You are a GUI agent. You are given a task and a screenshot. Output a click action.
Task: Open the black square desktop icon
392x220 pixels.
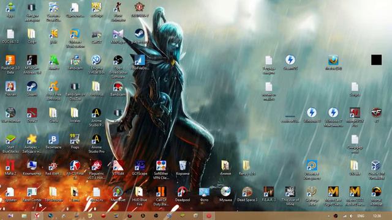tap(377, 60)
